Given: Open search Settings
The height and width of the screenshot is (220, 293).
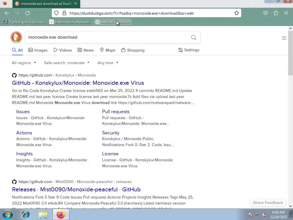Looking at the screenshot, I should 189,50.
